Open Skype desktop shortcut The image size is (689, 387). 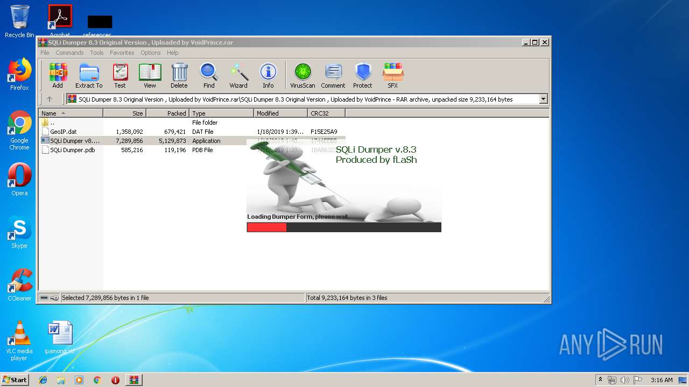coord(19,232)
